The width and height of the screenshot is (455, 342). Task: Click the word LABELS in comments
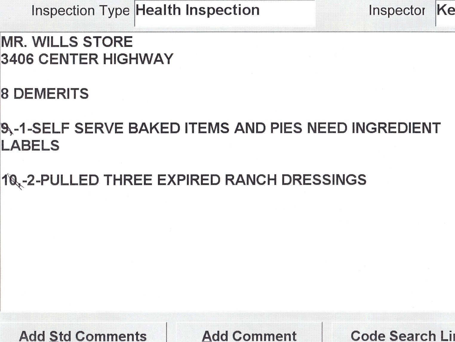click(x=30, y=146)
